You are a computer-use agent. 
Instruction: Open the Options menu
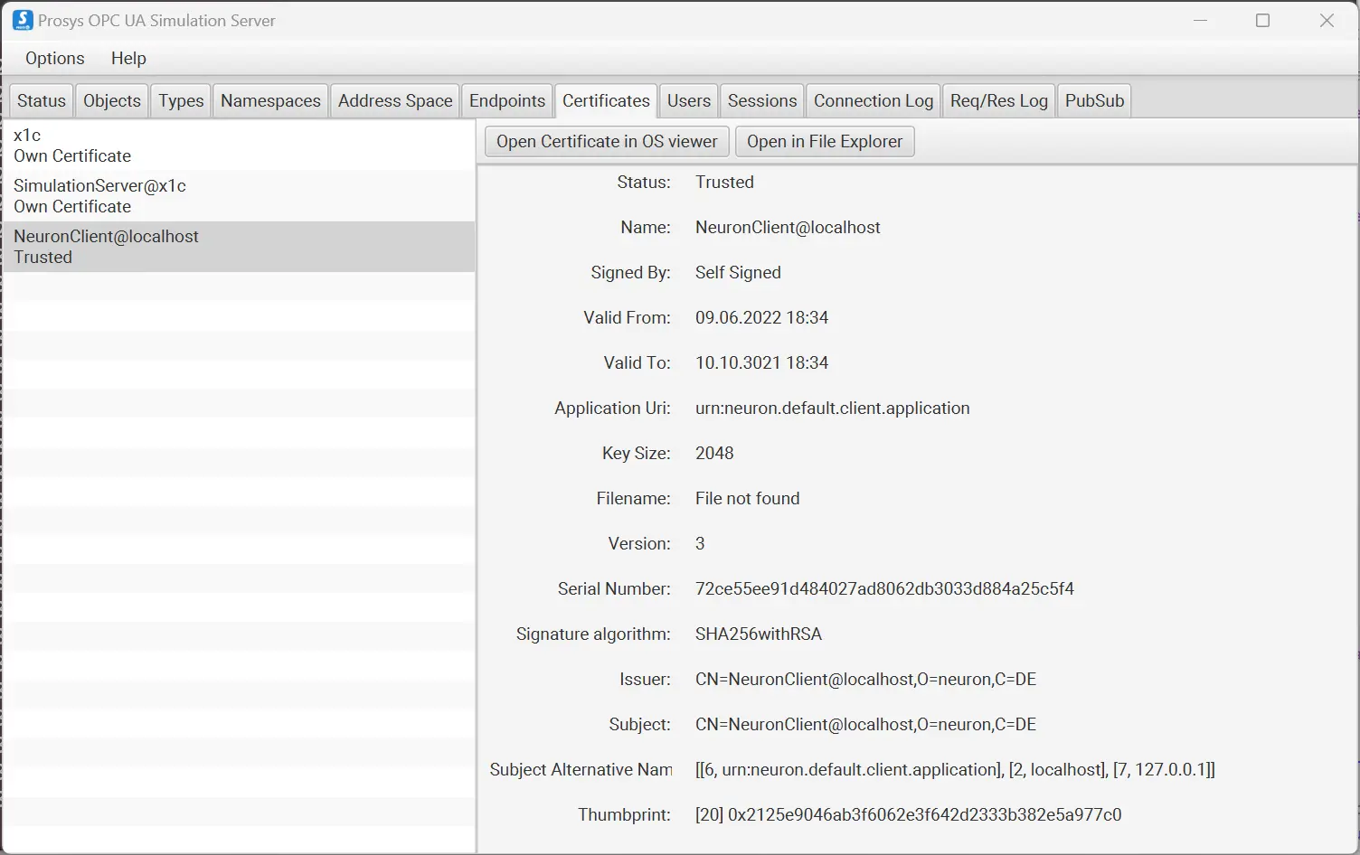click(x=54, y=58)
